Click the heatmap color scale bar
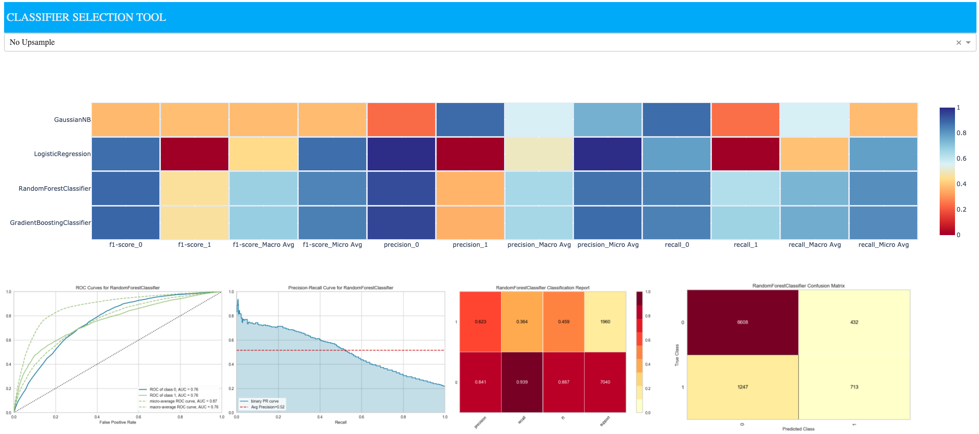 pos(947,171)
